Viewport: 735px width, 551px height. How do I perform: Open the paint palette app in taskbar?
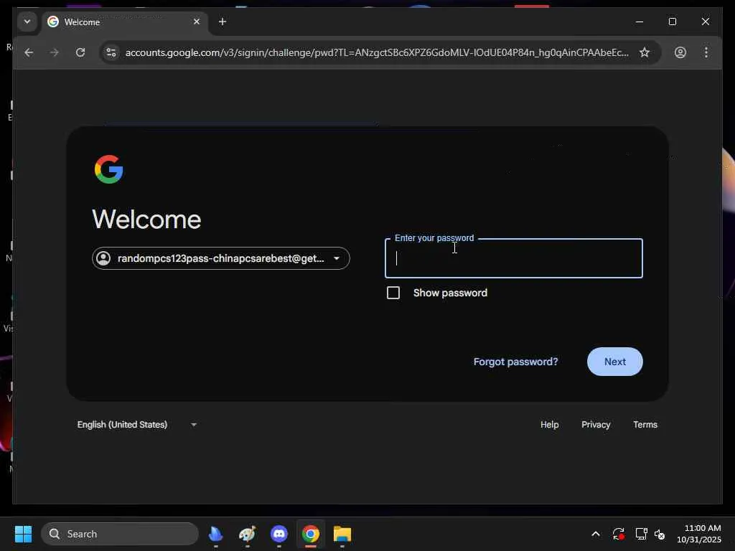(248, 534)
